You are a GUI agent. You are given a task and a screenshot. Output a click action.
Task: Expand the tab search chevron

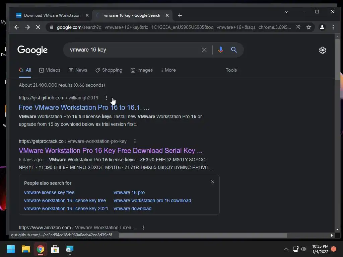(286, 12)
